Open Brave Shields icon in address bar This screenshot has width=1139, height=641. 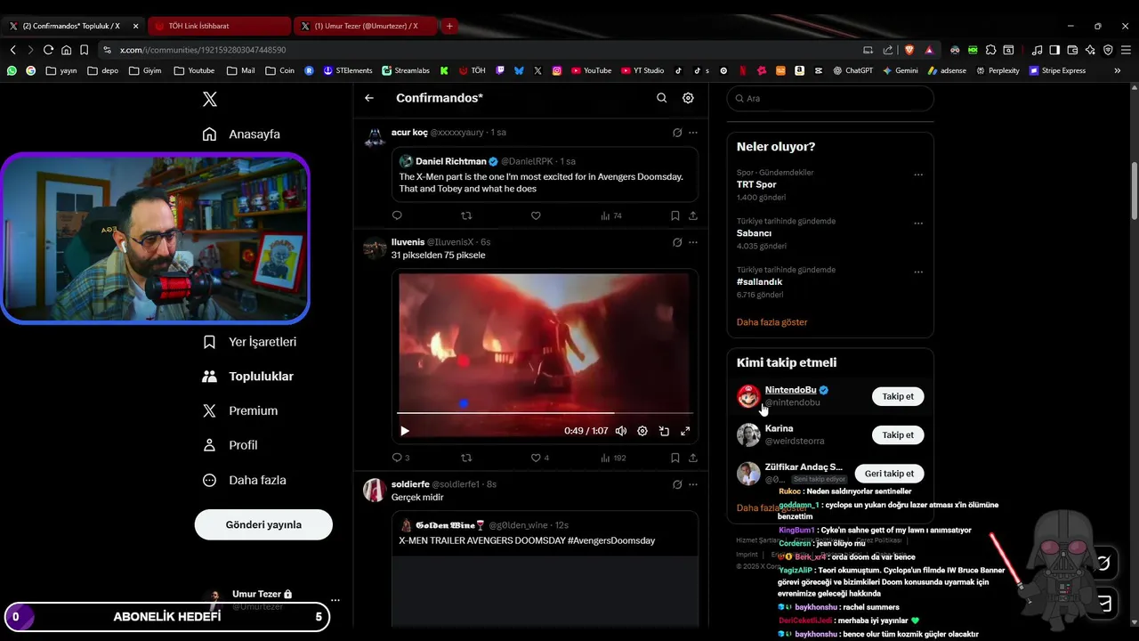(x=909, y=50)
